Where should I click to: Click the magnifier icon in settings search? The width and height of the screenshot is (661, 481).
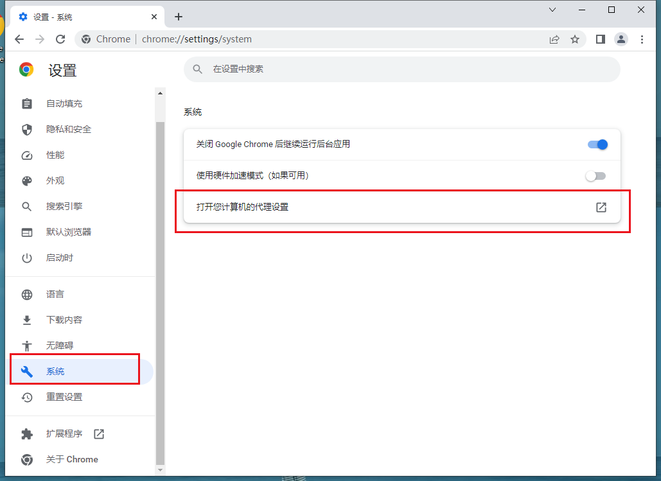pyautogui.click(x=198, y=69)
